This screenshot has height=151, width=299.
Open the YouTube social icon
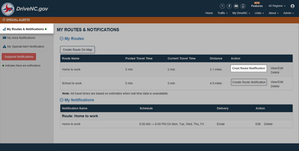click(236, 6)
